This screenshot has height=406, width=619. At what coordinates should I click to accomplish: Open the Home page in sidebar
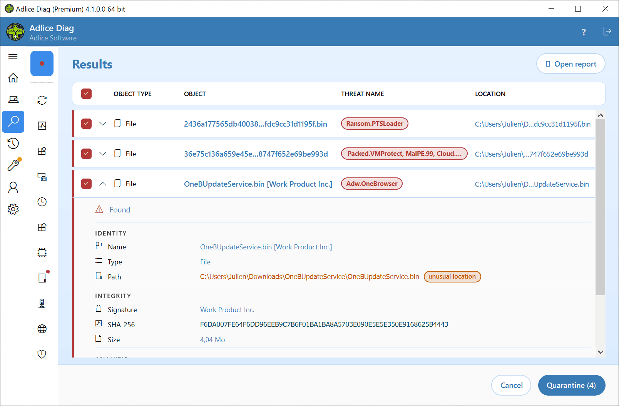pyautogui.click(x=13, y=78)
